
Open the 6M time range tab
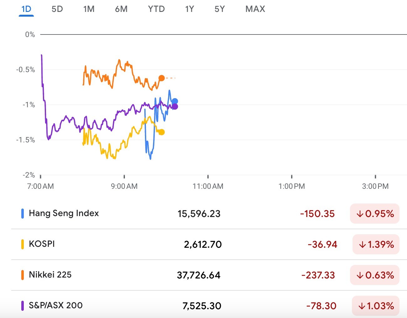(x=121, y=9)
